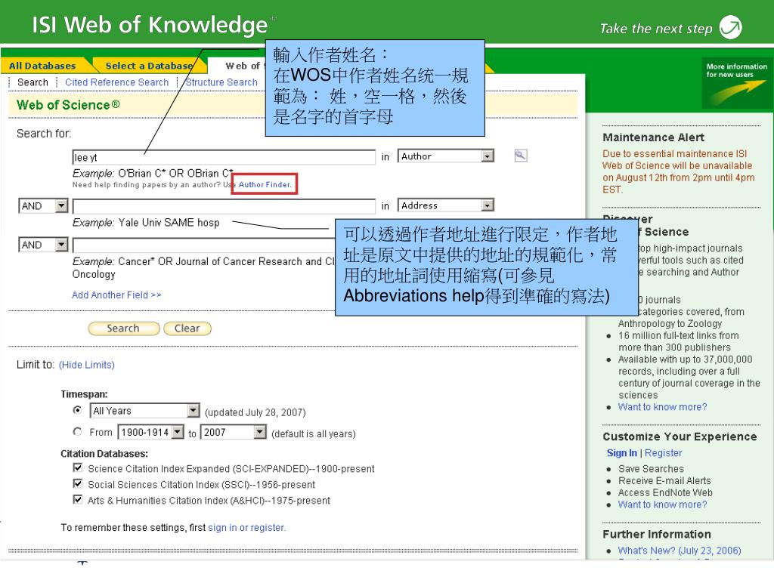Viewport: 774px width, 580px height.
Task: Click the search aid icon beside Author field
Action: 520,156
